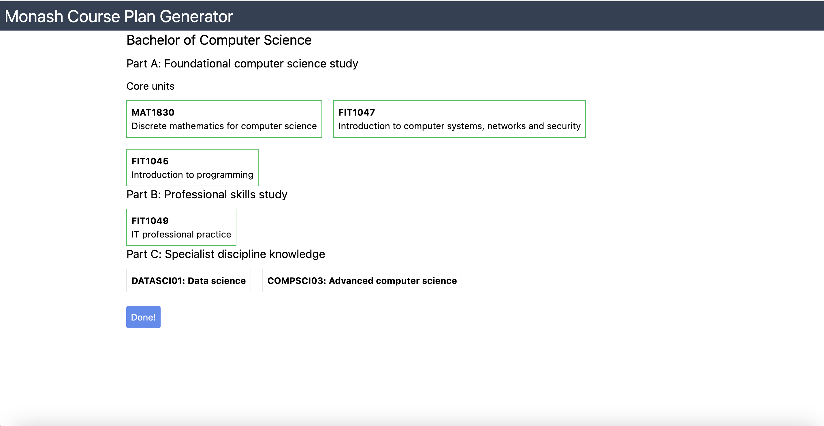Viewport: 824px width, 426px height.
Task: Click the 'Discrete mathematics for computer science' description text
Action: tap(224, 126)
